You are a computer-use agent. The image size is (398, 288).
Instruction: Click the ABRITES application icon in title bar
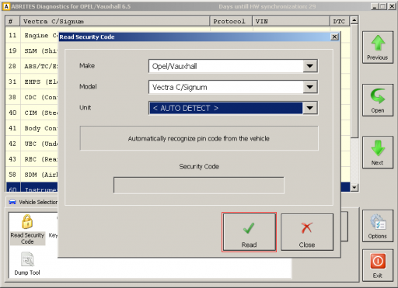click(6, 6)
